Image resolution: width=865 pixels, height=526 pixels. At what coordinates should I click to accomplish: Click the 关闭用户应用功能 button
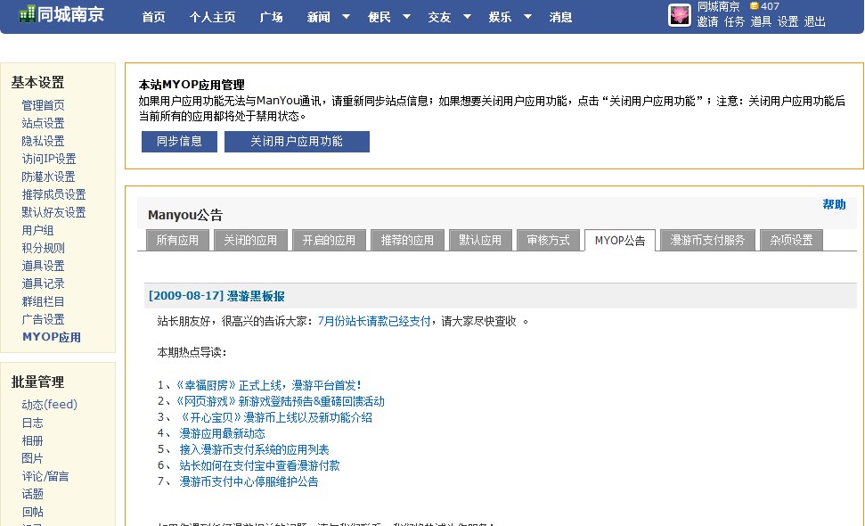(x=297, y=141)
